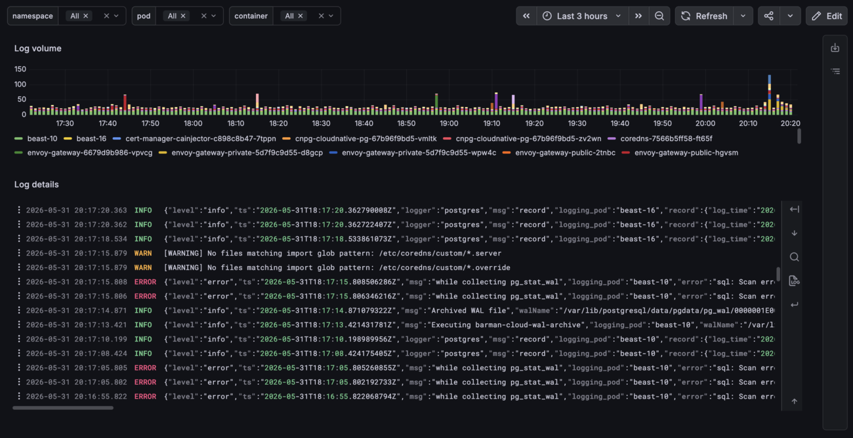Open the Last 3 hours time picker
The image size is (853, 438).
point(582,16)
